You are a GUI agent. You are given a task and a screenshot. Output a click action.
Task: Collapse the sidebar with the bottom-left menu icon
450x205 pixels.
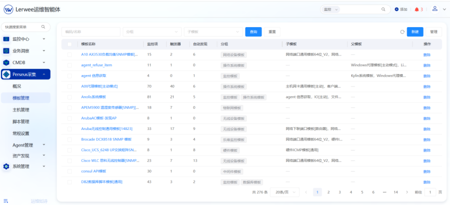(5, 201)
